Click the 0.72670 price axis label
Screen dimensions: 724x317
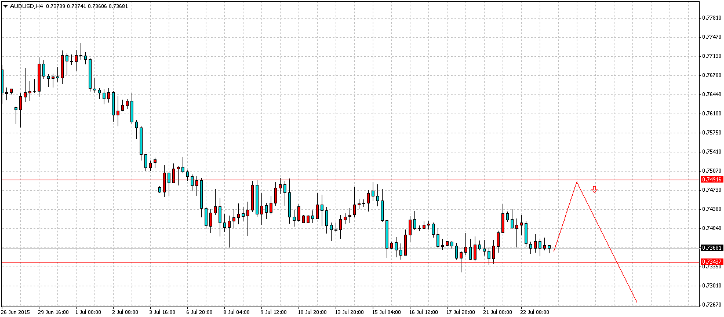711,305
